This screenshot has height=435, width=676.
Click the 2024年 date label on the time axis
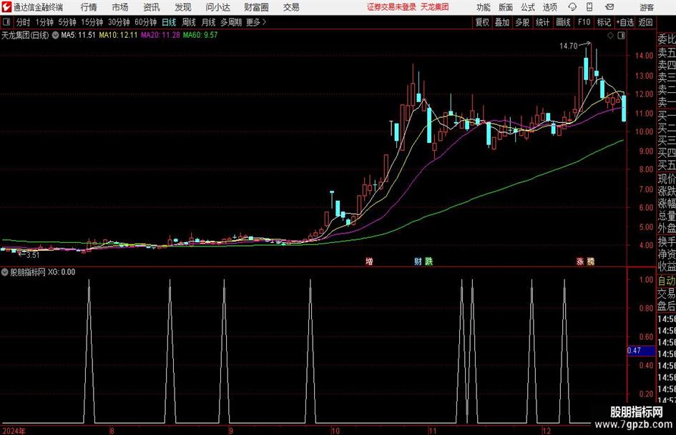tap(14, 431)
